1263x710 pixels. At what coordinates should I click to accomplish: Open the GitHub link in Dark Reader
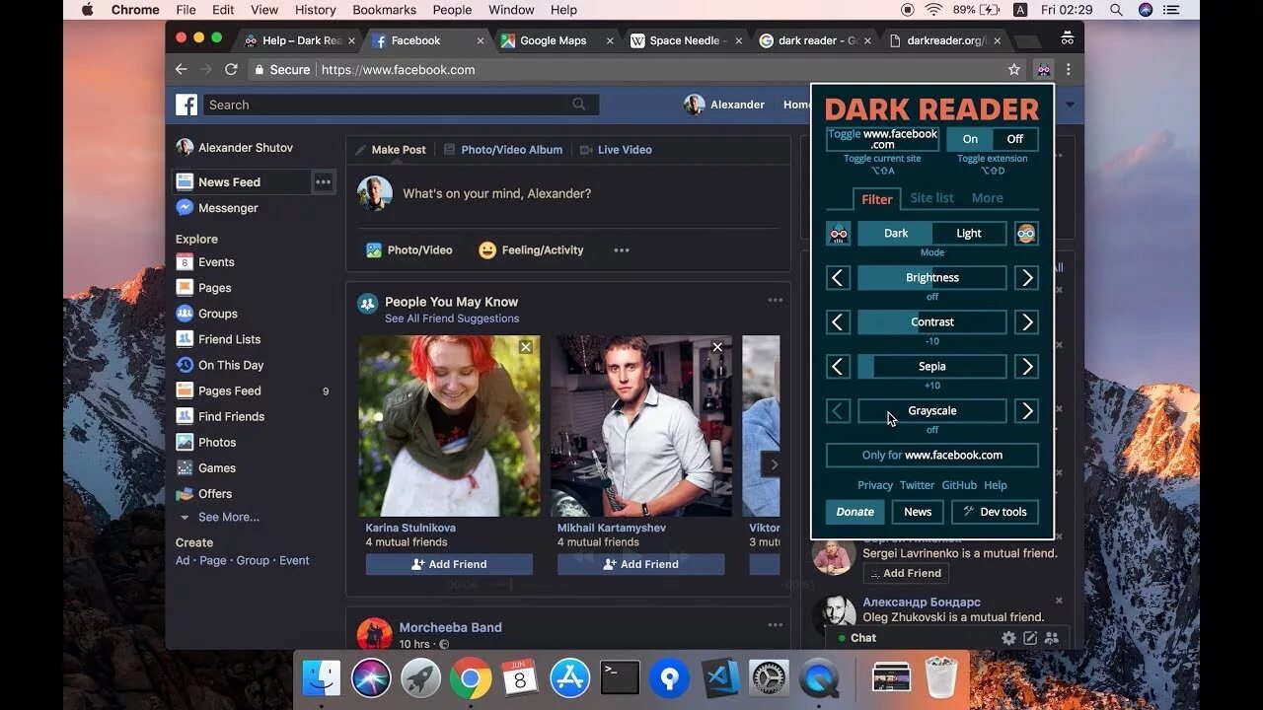pos(959,485)
